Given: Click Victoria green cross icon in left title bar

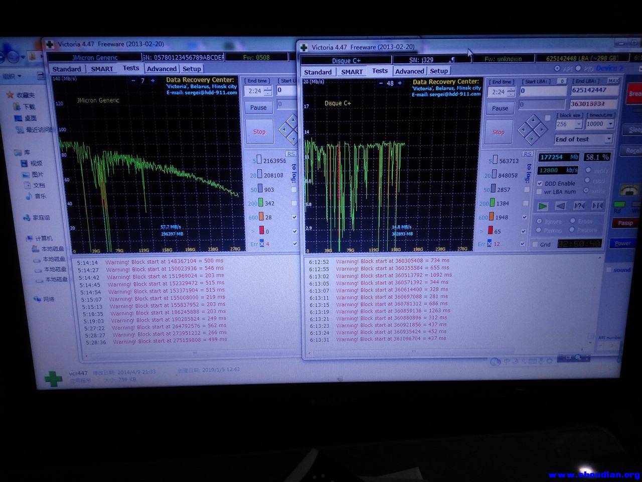Looking at the screenshot, I should pyautogui.click(x=50, y=44).
